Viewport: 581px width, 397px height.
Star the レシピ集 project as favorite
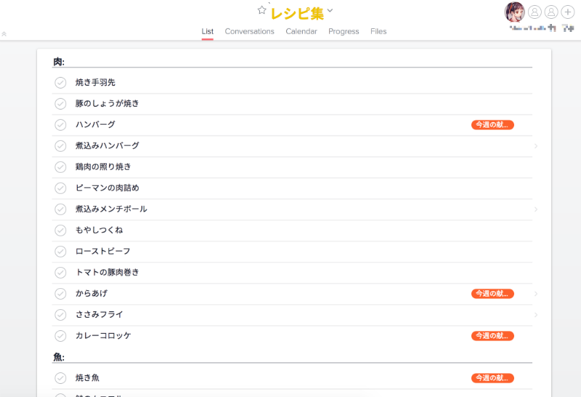262,10
